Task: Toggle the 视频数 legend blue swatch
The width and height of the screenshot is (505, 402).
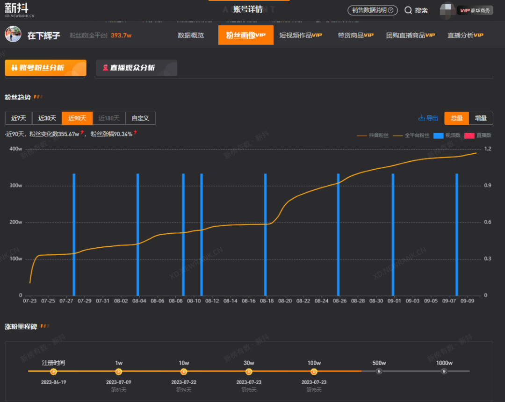Action: (438, 136)
